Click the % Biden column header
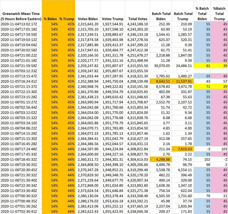 [x=50, y=19]
